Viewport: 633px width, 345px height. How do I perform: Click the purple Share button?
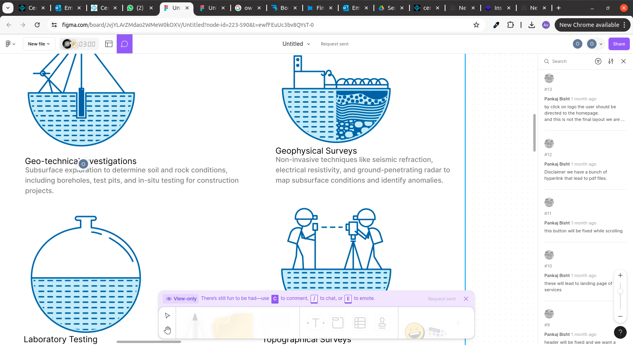click(x=619, y=44)
